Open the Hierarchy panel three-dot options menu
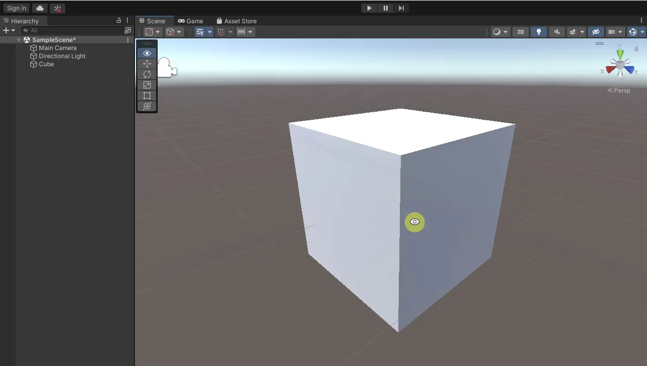Screen dimensions: 647x366 (127, 21)
